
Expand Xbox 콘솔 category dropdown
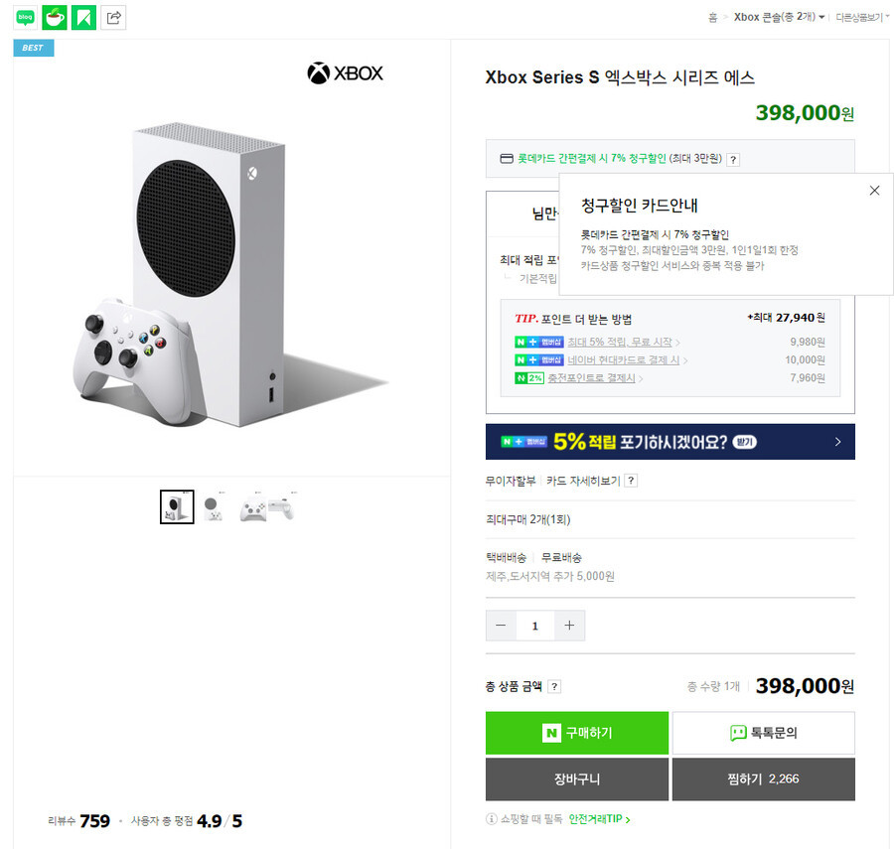pyautogui.click(x=779, y=17)
